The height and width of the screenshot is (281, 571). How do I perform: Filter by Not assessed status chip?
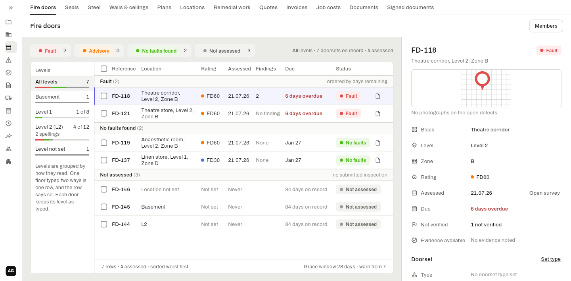225,51
